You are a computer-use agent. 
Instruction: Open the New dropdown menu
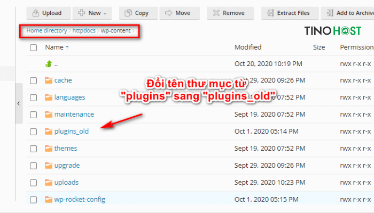point(92,13)
